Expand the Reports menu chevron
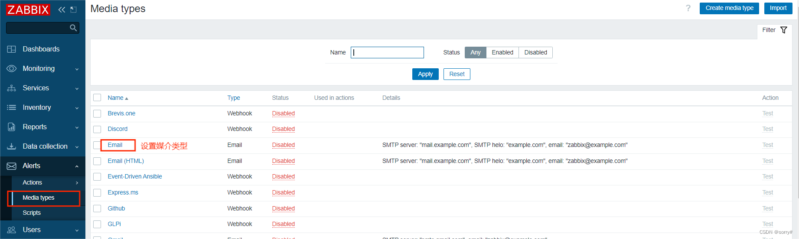The image size is (799, 239). [77, 127]
